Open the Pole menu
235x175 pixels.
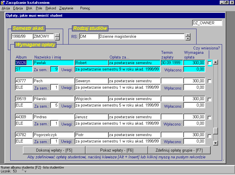click(39, 8)
